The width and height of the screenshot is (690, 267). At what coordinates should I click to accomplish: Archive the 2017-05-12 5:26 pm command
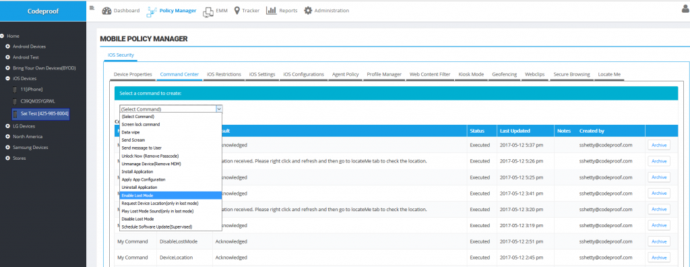coord(659,161)
